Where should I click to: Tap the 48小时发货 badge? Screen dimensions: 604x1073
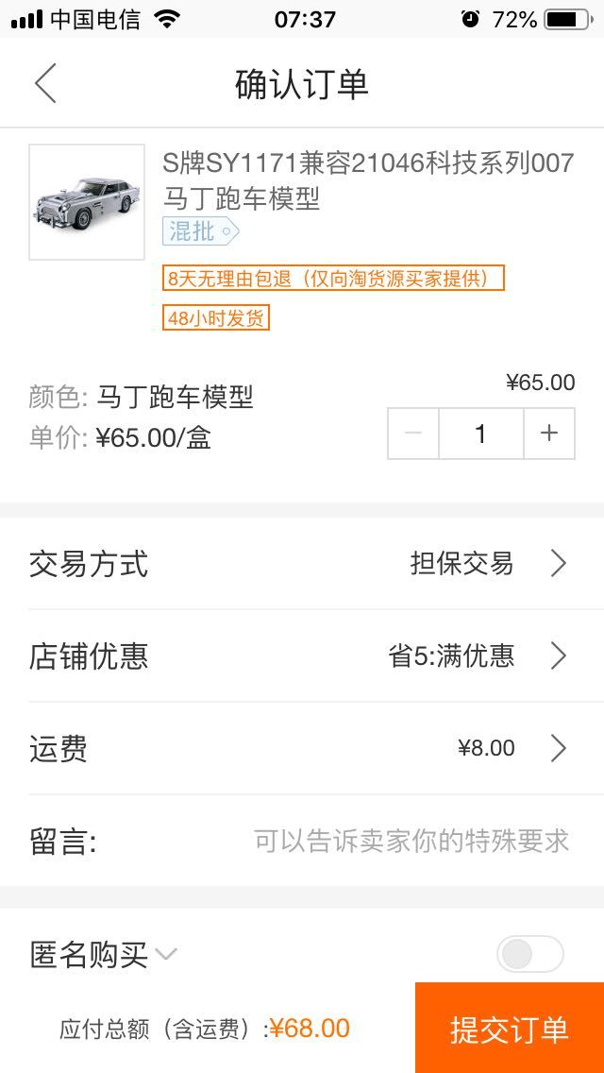point(216,317)
